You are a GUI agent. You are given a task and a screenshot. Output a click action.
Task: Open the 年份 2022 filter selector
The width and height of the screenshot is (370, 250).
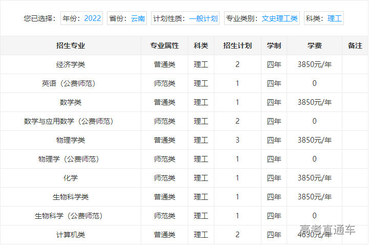pyautogui.click(x=82, y=19)
